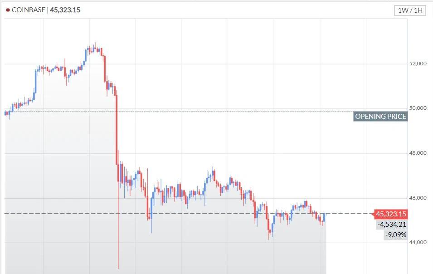Click the 45,323.15 price in the header

click(x=65, y=10)
